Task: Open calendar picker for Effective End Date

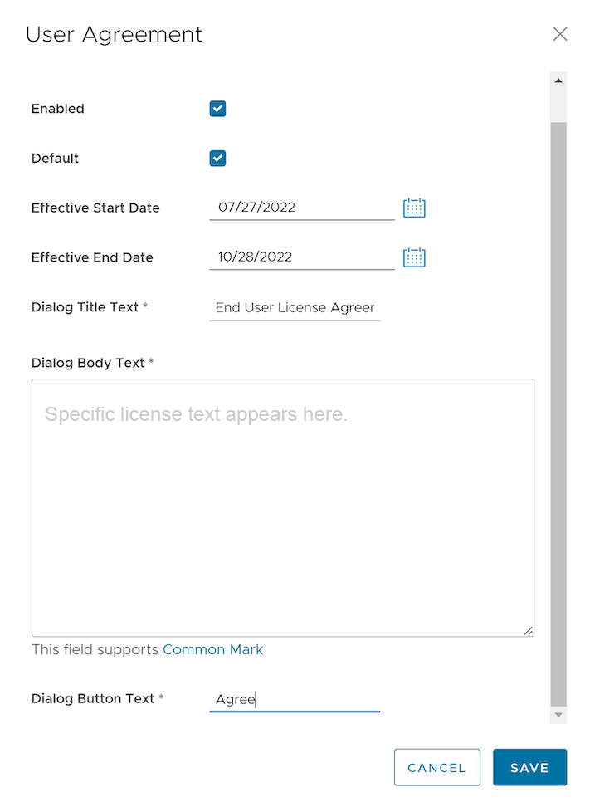Action: click(414, 257)
